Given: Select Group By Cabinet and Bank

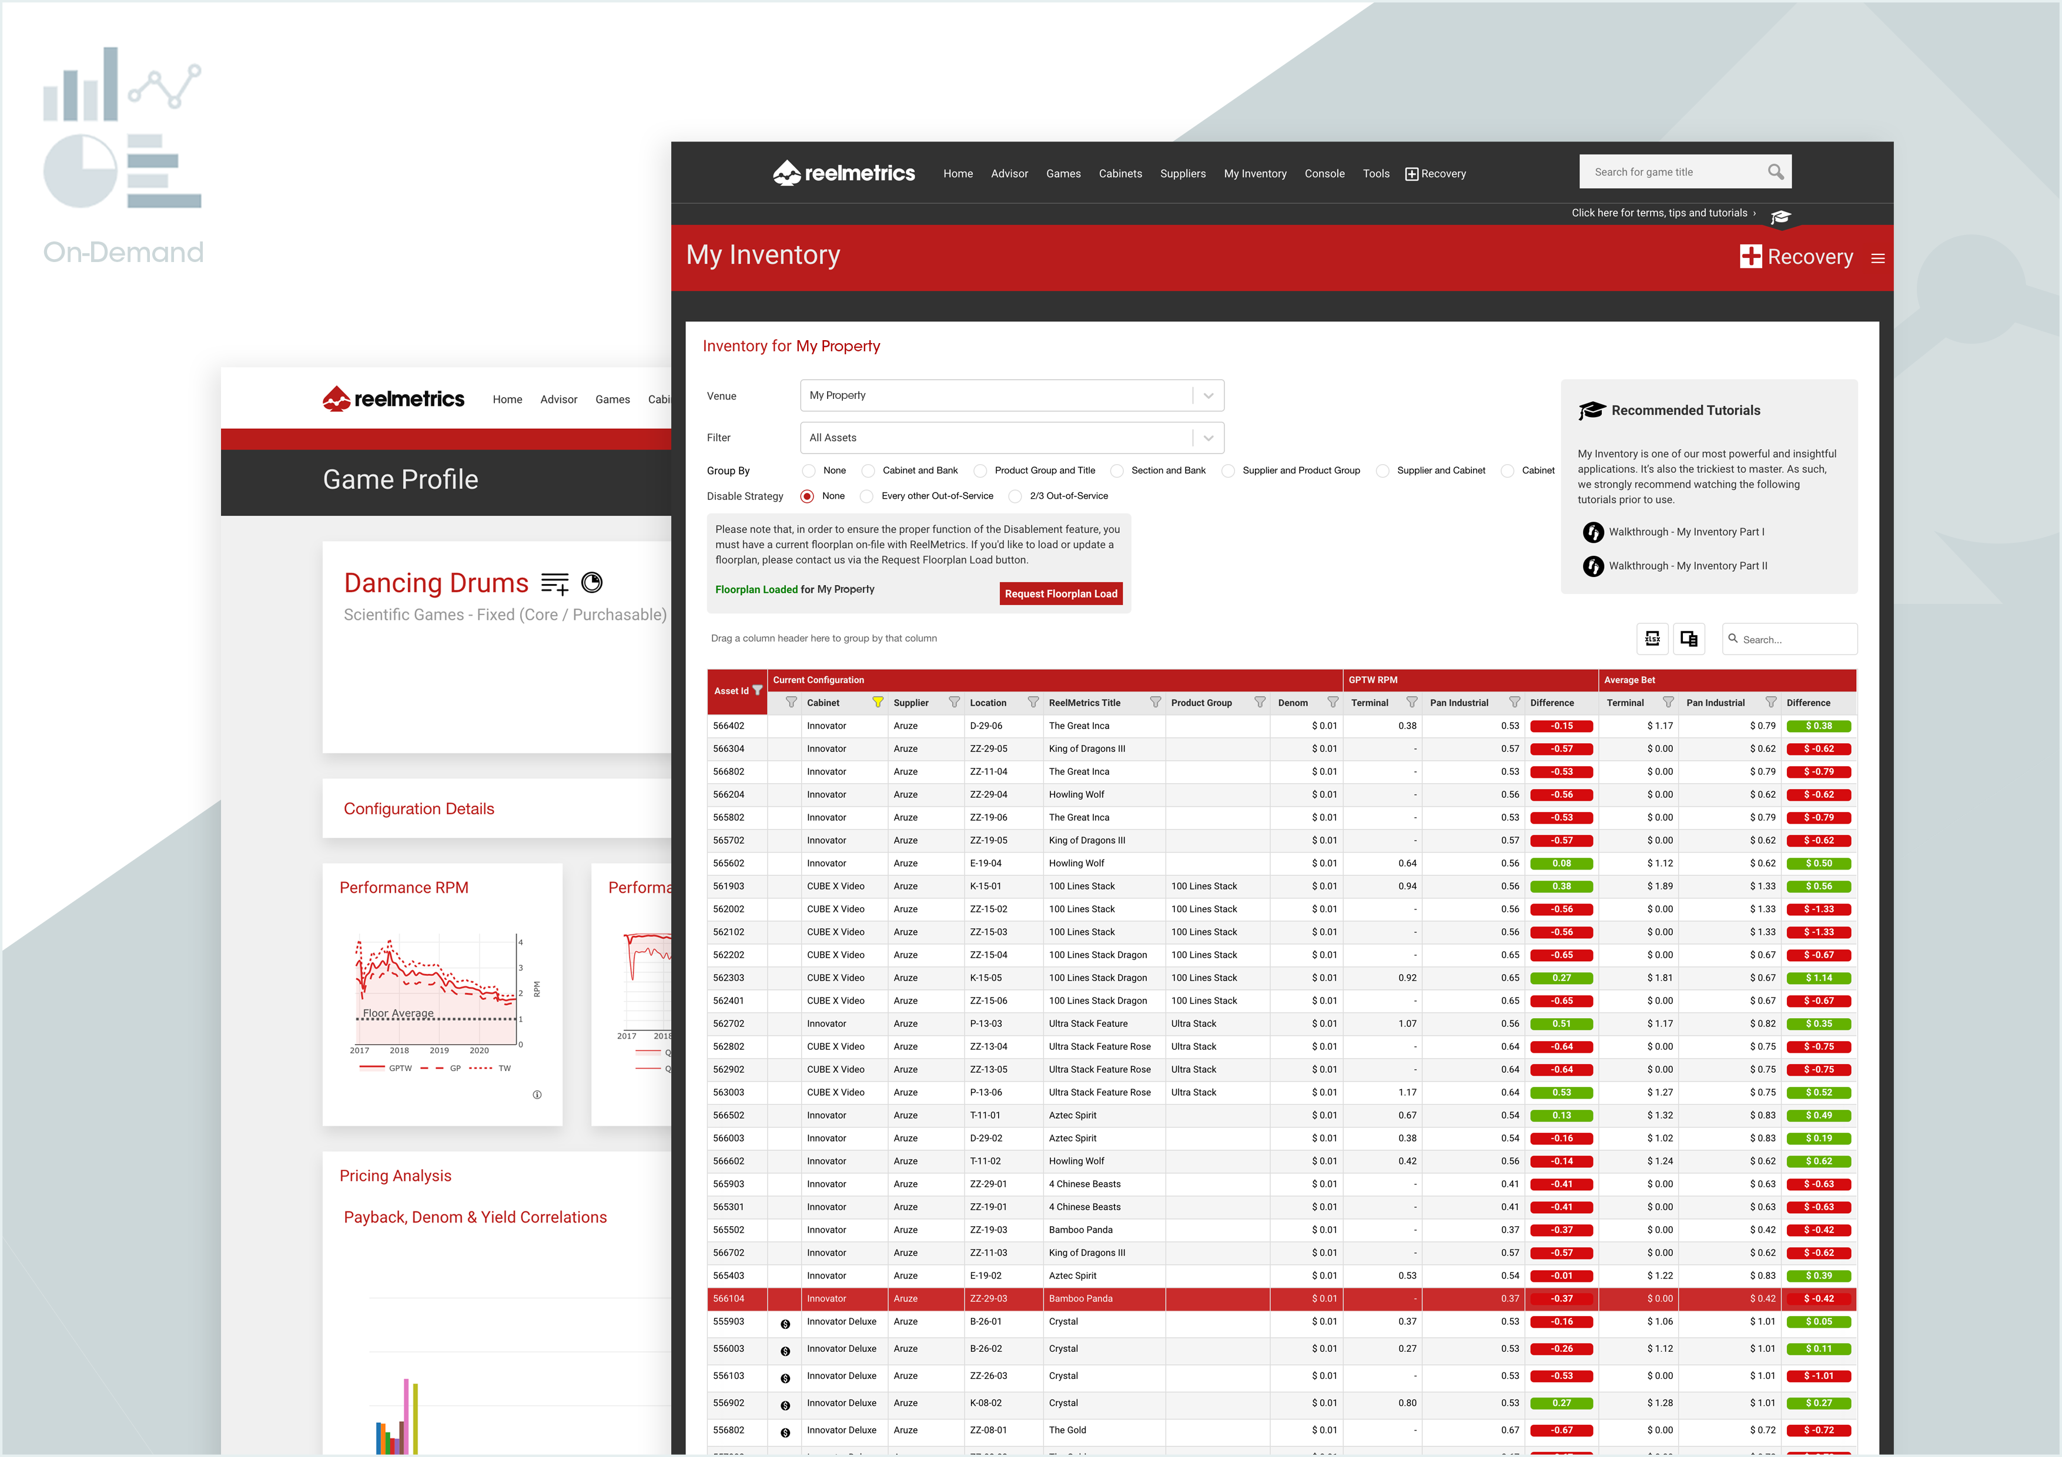Looking at the screenshot, I should [x=868, y=471].
